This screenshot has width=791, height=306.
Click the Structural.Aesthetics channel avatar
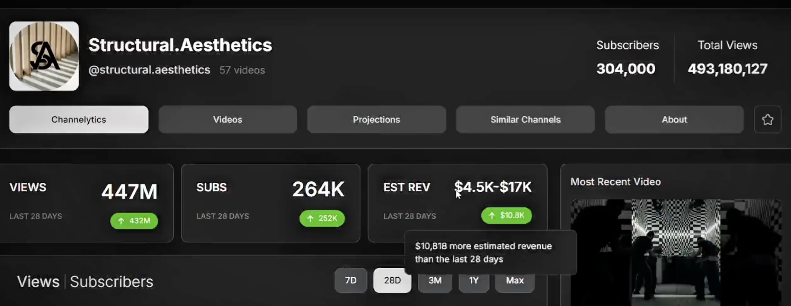pyautogui.click(x=44, y=56)
